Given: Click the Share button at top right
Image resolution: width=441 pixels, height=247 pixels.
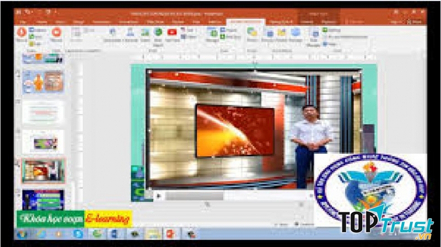Looking at the screenshot, I should point(415,22).
